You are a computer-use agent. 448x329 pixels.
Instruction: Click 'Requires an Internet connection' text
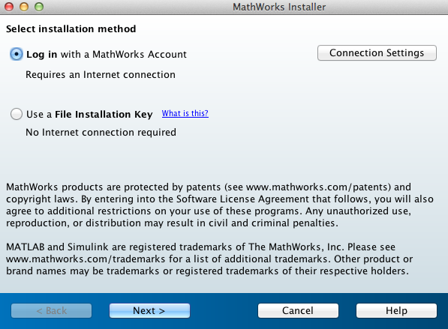click(x=101, y=74)
